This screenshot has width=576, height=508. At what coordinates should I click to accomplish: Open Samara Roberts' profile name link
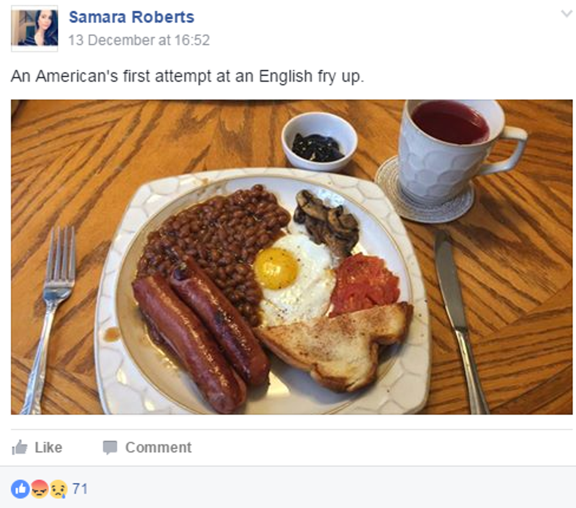131,17
